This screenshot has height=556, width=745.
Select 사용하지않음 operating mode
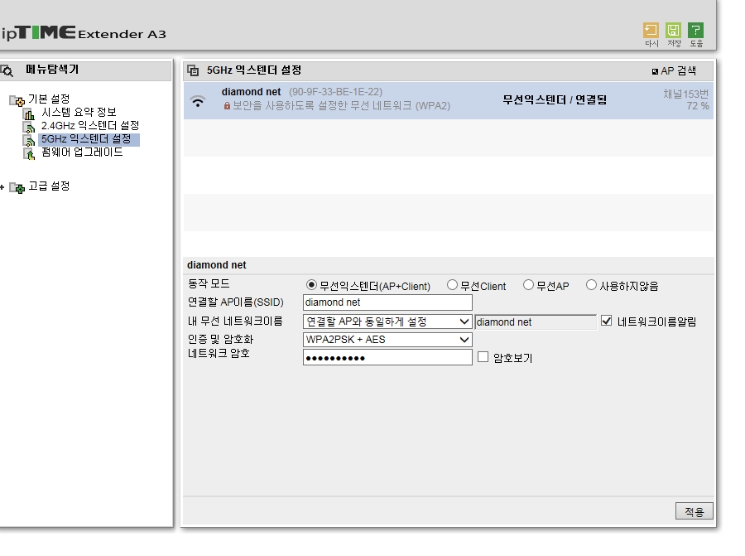tap(591, 285)
